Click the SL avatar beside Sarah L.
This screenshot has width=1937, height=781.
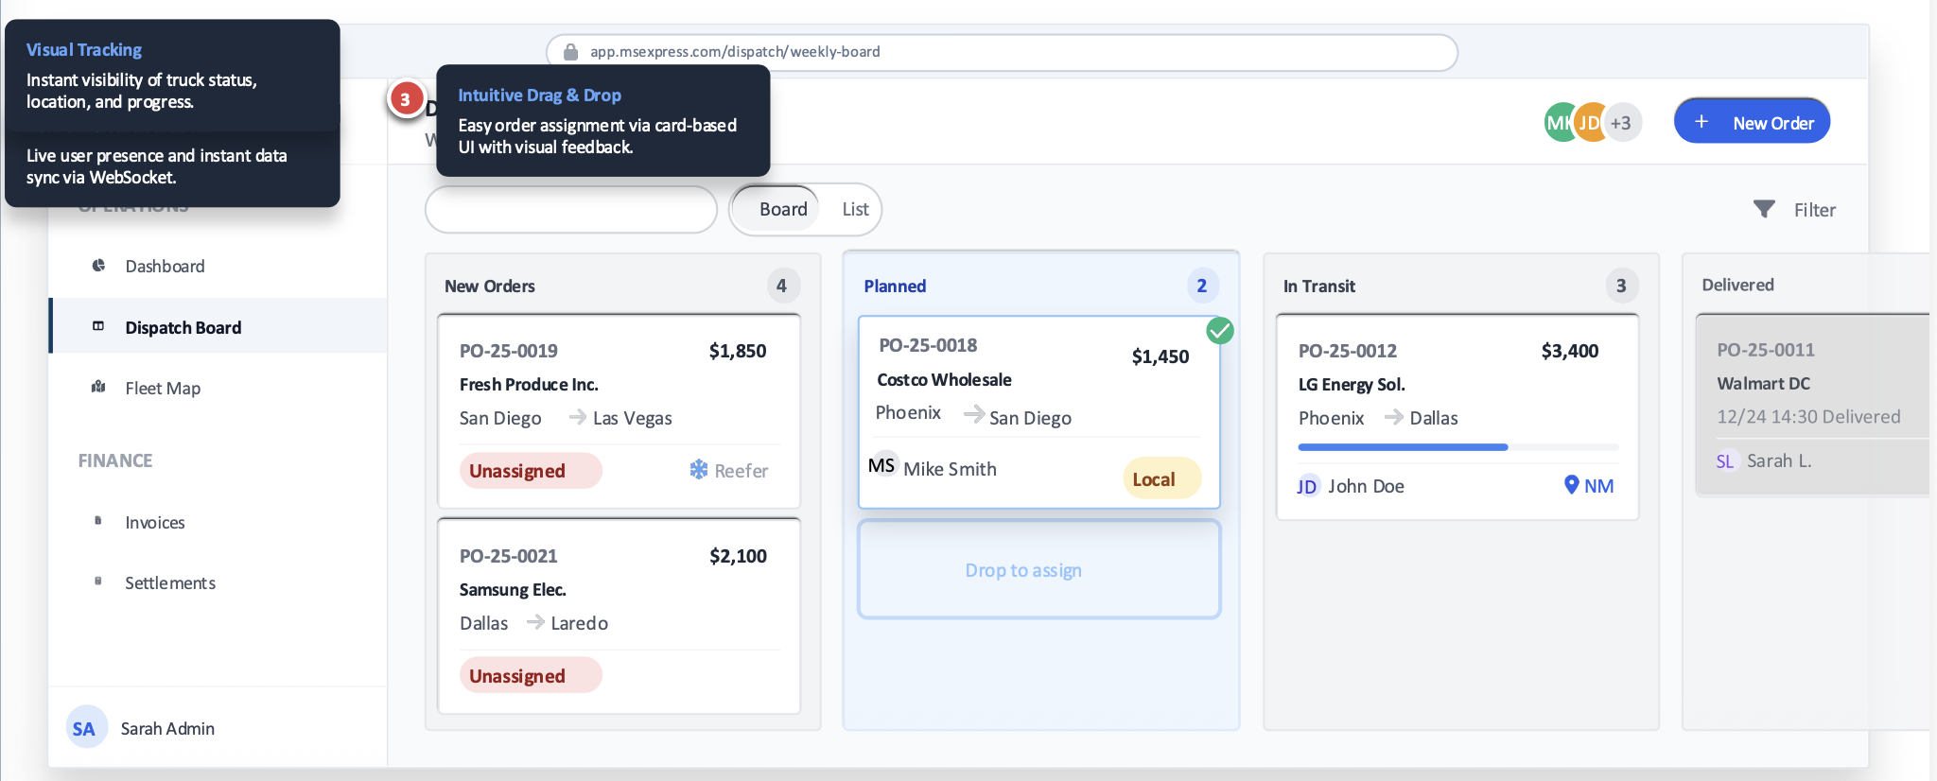[1726, 461]
